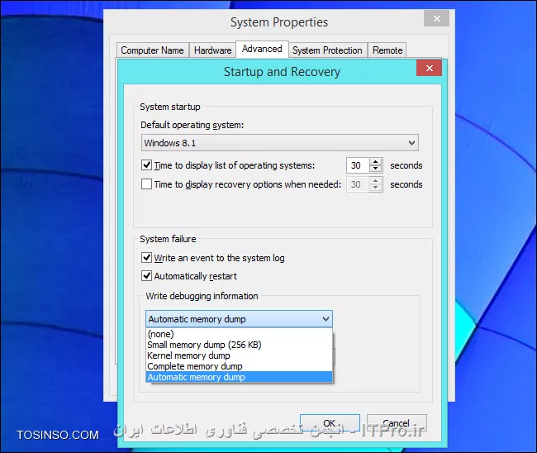This screenshot has width=537, height=453.
Task: Close the Startup and Recovery dialog
Action: click(x=429, y=68)
